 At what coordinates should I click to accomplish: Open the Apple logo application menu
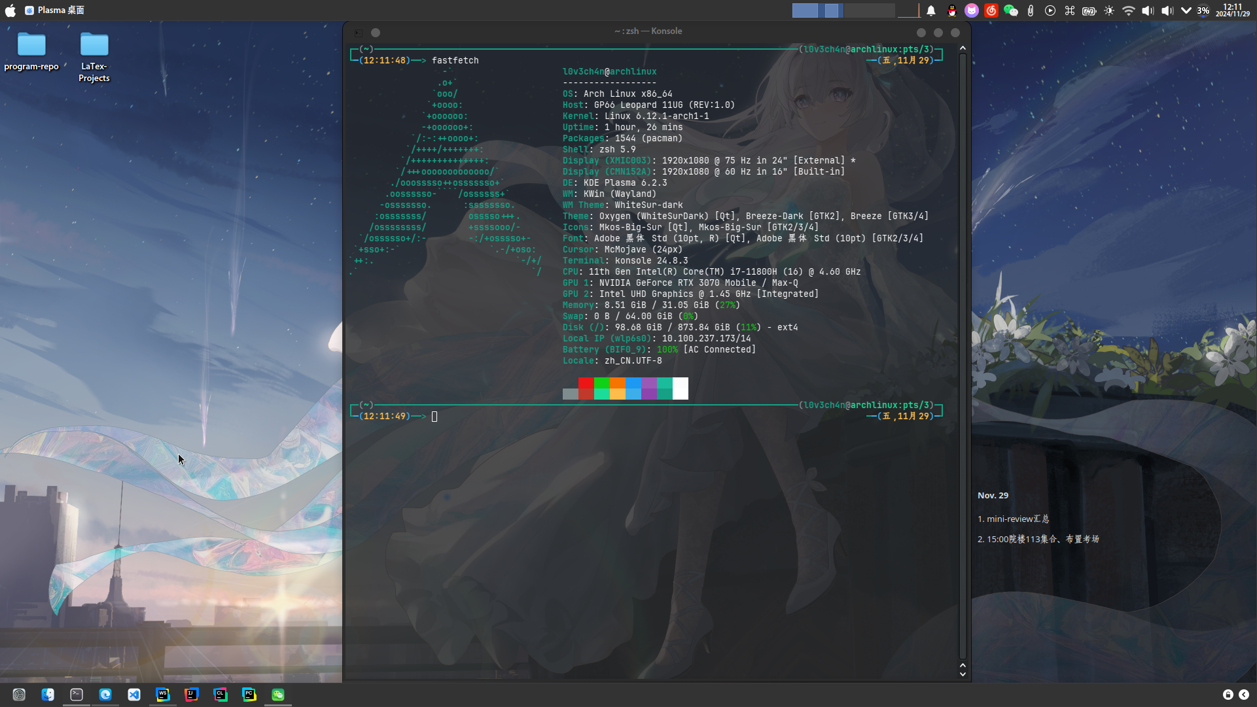coord(10,10)
